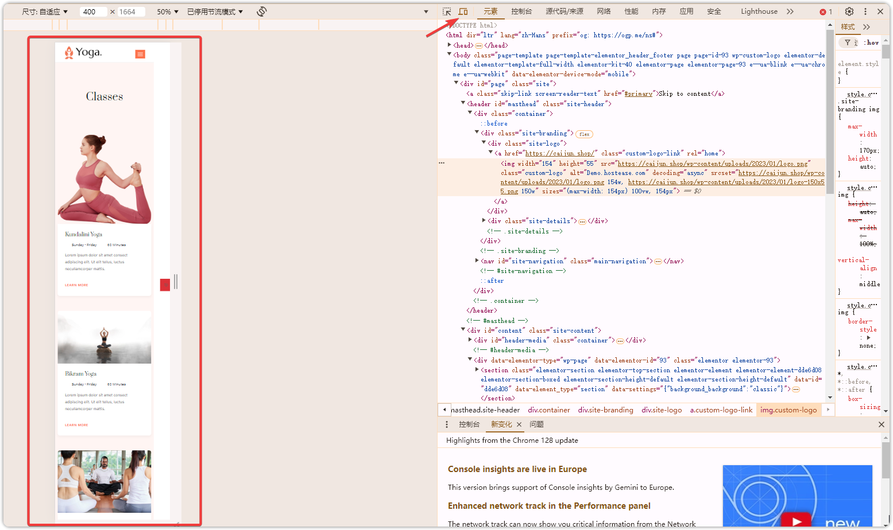Select div.site-branding breadcrumb
This screenshot has height=530, width=893.
tap(606, 410)
